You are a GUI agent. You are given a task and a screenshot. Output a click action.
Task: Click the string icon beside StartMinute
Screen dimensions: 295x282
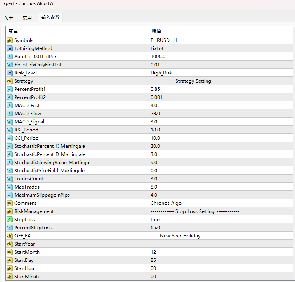[10, 277]
